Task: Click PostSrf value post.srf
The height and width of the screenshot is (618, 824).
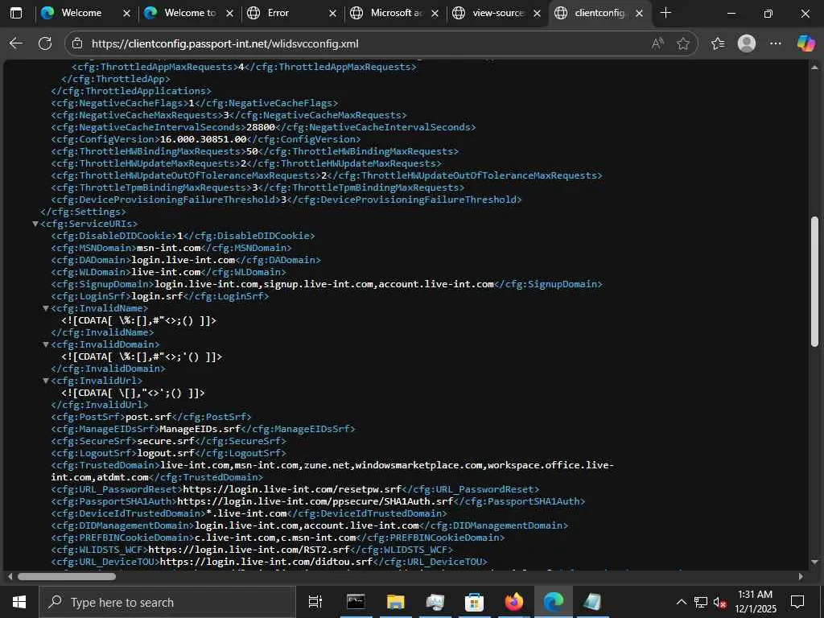Action: [149, 418]
